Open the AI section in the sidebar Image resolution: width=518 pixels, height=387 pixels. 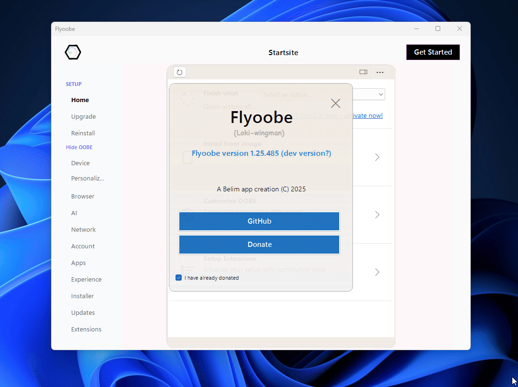(x=74, y=213)
